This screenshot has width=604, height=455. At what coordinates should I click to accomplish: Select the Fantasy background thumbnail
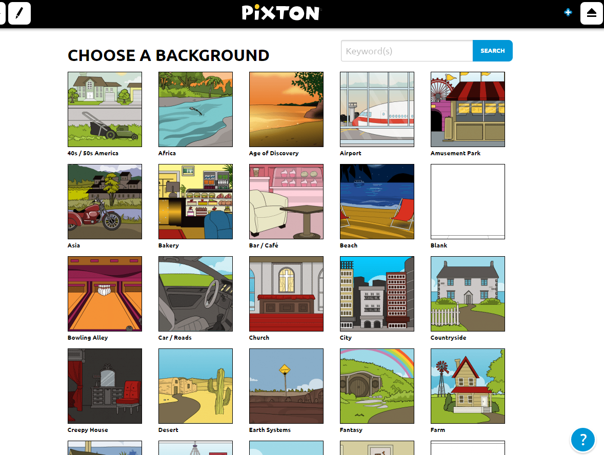pyautogui.click(x=377, y=386)
